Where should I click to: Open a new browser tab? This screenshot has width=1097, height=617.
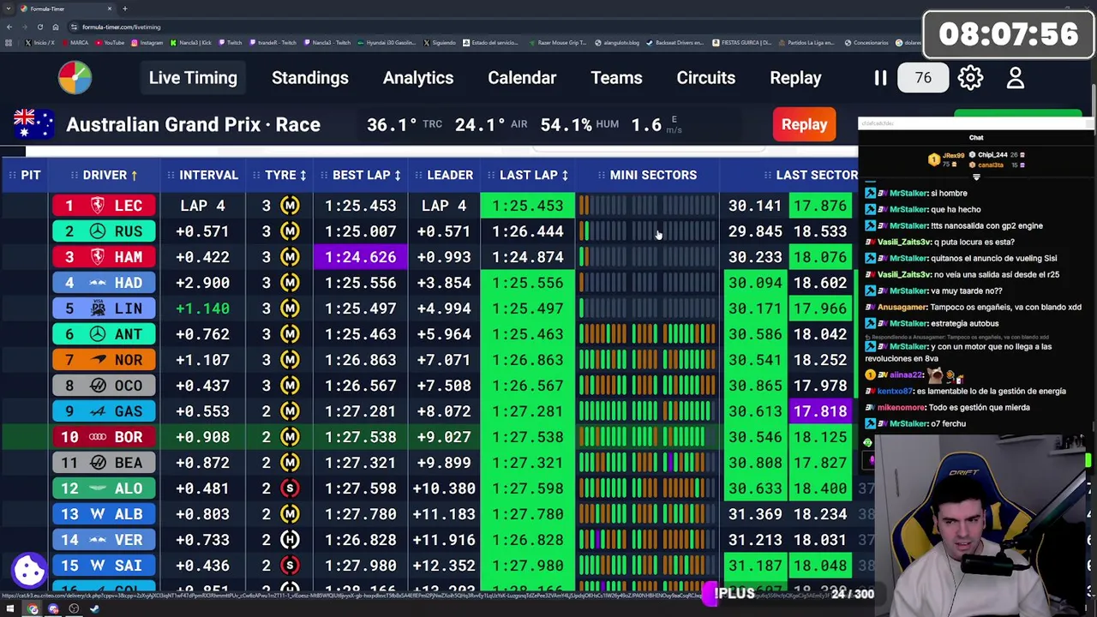pos(125,9)
